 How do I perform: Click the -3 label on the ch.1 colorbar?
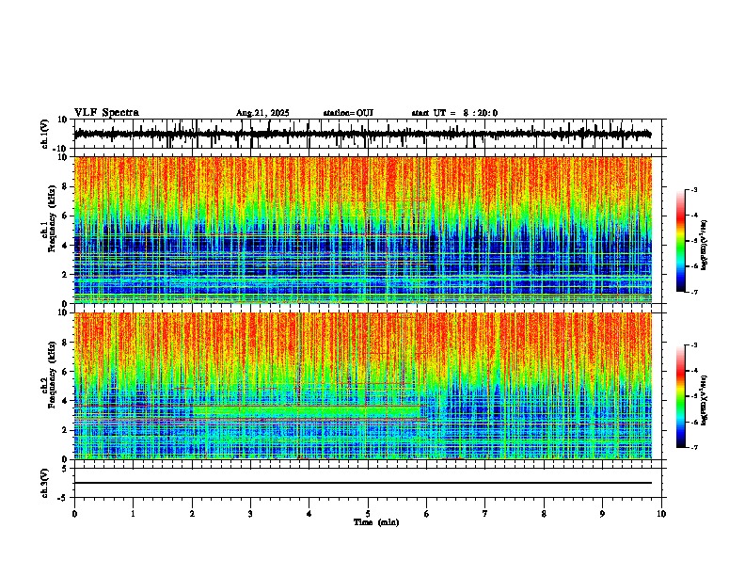point(694,189)
